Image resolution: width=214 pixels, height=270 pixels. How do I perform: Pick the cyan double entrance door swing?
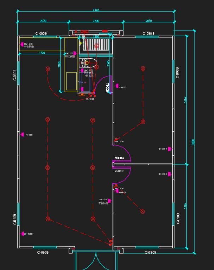(x=96, y=260)
